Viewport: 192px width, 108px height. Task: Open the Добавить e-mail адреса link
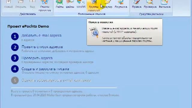point(41,35)
